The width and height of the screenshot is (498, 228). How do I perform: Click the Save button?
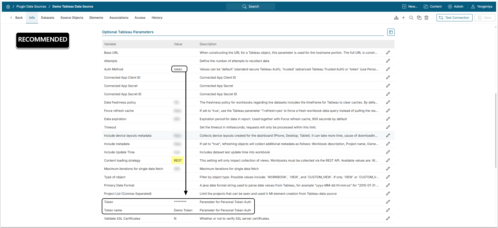click(x=485, y=18)
